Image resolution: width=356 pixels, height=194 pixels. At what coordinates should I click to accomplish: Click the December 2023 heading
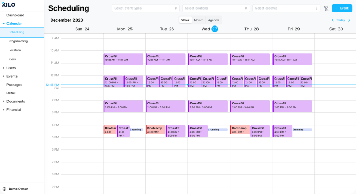click(x=67, y=20)
